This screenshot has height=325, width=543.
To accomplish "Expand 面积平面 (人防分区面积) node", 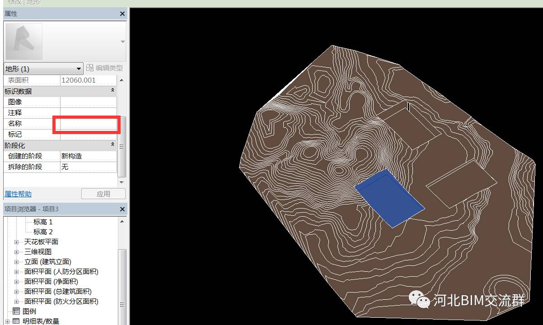I will 17,272.
